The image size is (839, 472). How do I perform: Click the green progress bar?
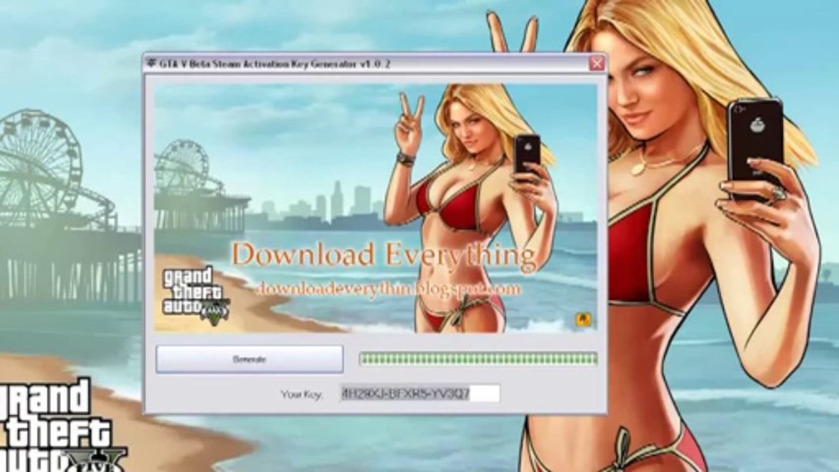coord(478,359)
